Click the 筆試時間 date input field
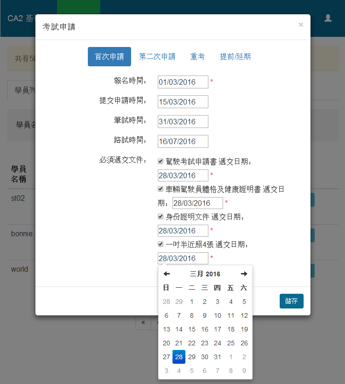The height and width of the screenshot is (384, 345). [183, 122]
